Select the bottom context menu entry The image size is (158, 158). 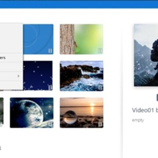tap(11, 85)
